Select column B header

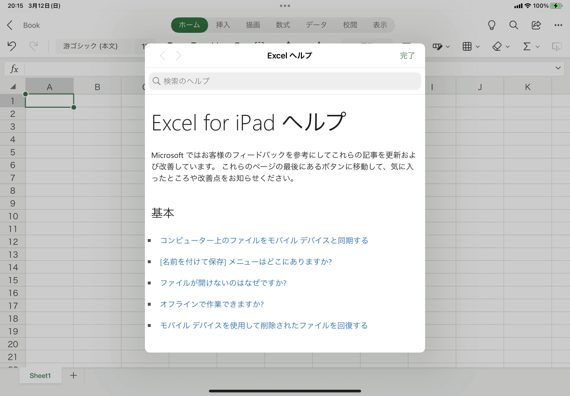click(98, 87)
